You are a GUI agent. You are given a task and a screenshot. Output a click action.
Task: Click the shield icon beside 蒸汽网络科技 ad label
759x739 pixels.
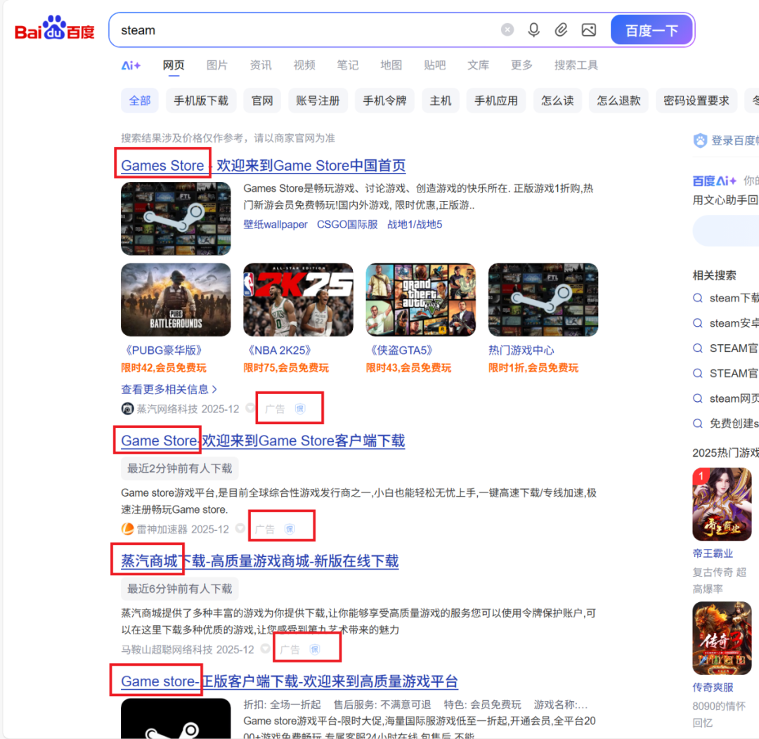point(300,409)
